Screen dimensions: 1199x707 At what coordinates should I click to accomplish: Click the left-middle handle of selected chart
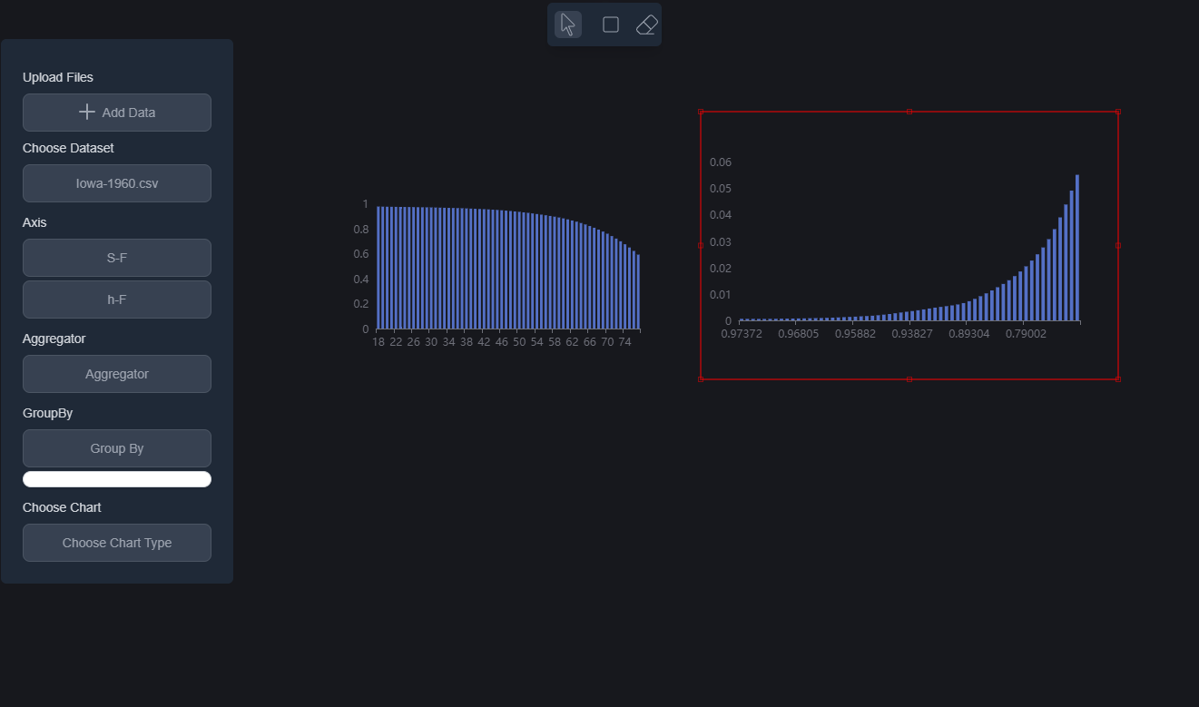click(701, 245)
